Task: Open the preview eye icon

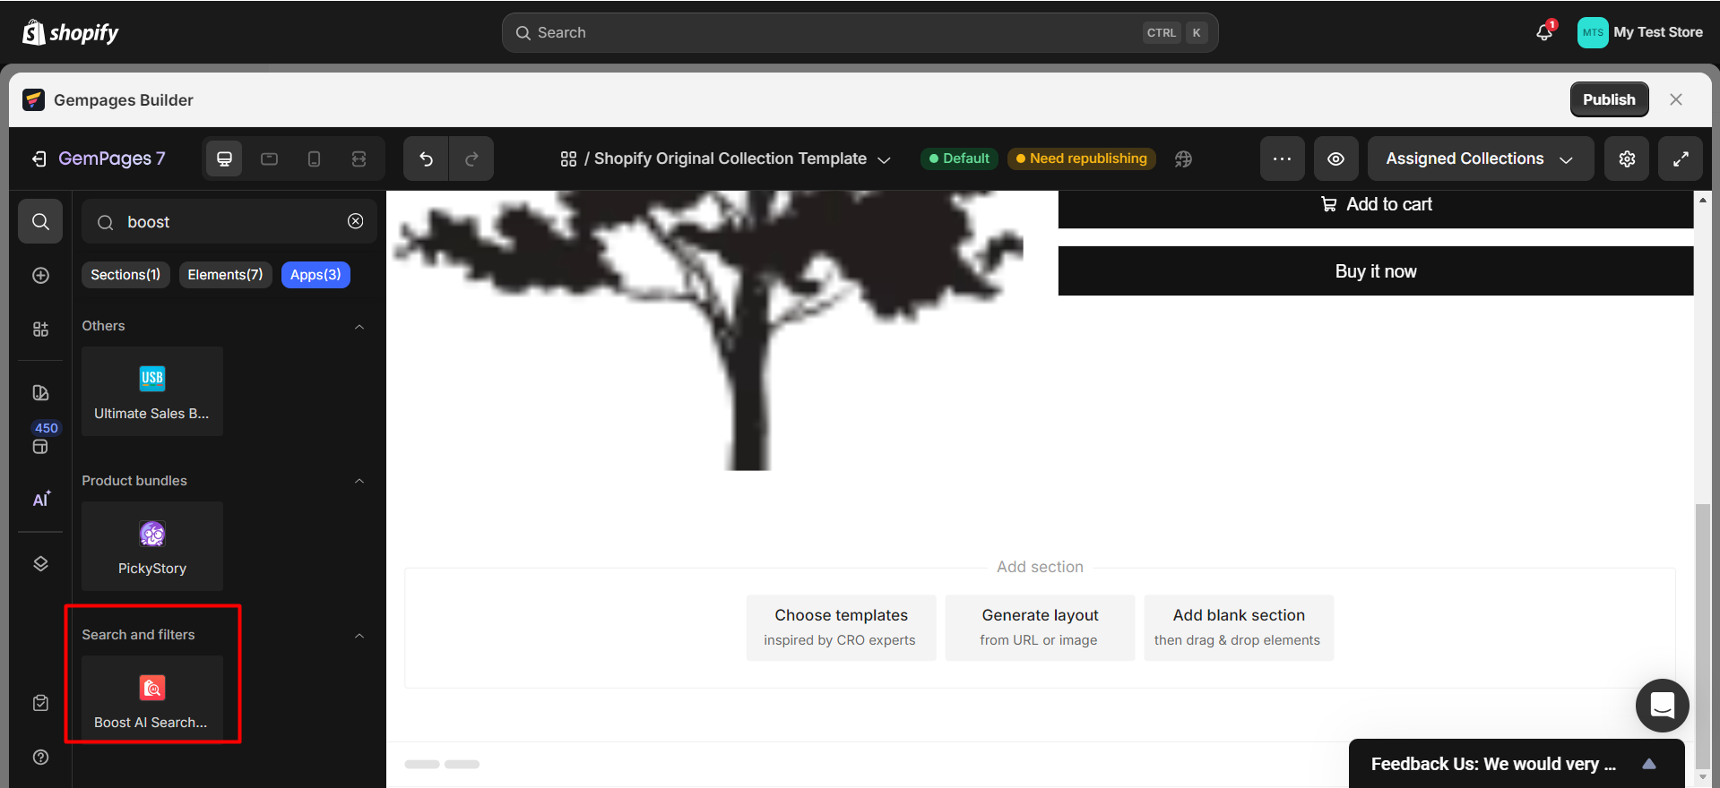Action: coord(1335,159)
